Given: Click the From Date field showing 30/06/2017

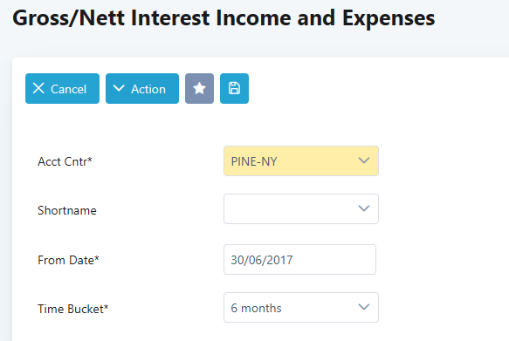Looking at the screenshot, I should 299,259.
